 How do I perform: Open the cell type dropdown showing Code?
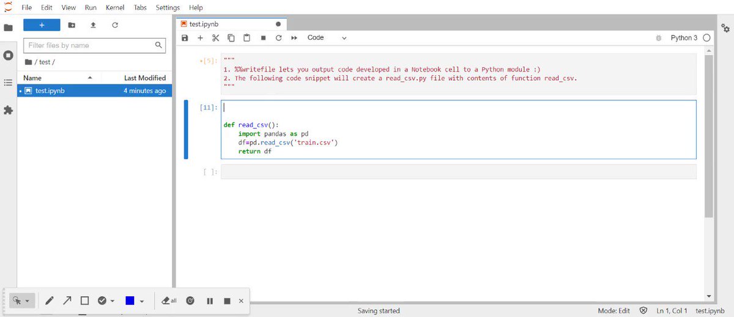click(327, 38)
